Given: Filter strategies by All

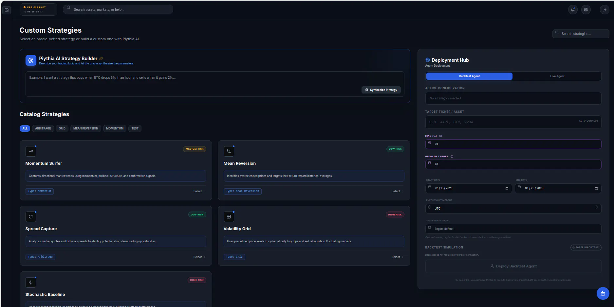Looking at the screenshot, I should point(25,128).
